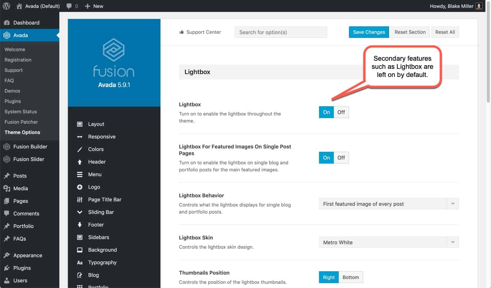
Task: Click the Footer section down-arrow icon
Action: point(80,225)
